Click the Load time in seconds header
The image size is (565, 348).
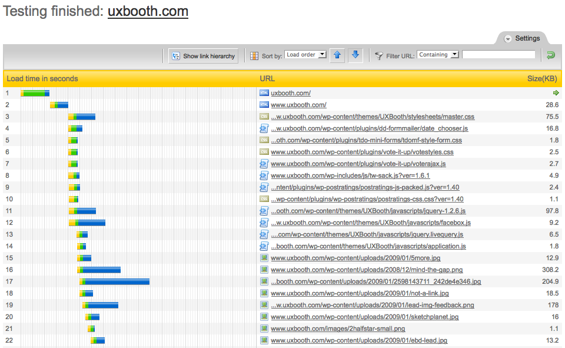(x=42, y=79)
